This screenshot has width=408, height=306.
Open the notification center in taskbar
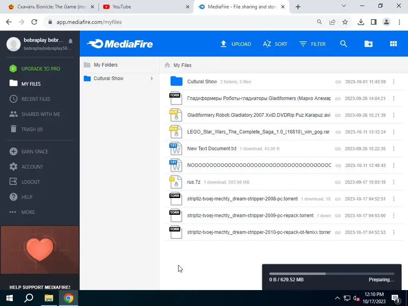[x=396, y=298]
